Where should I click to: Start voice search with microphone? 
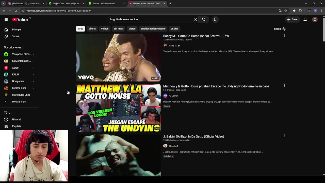pos(215,20)
